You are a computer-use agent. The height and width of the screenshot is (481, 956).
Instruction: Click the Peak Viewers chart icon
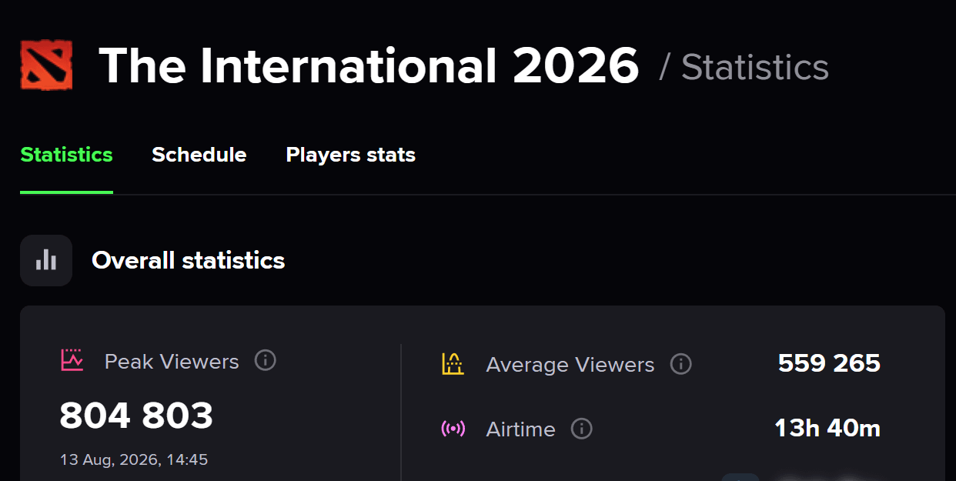coord(72,360)
